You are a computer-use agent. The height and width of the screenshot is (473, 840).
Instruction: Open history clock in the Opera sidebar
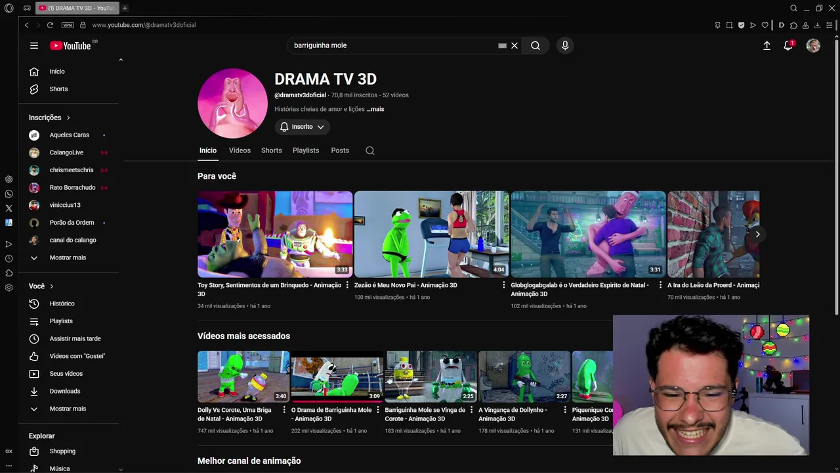coord(9,259)
